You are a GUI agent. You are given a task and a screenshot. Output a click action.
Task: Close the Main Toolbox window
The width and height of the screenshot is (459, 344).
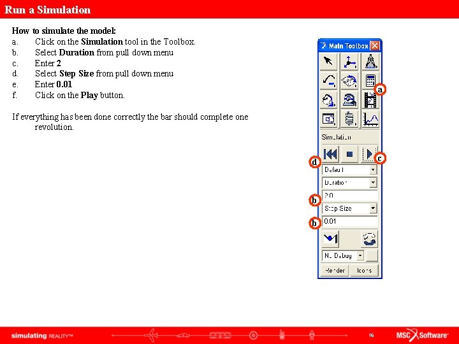374,46
